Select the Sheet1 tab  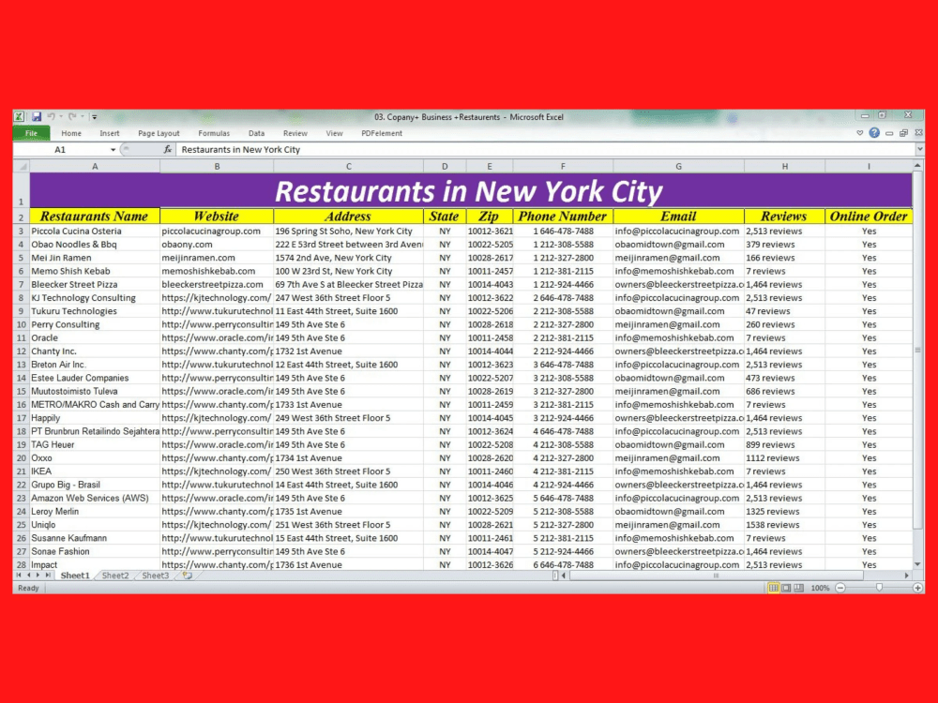75,576
